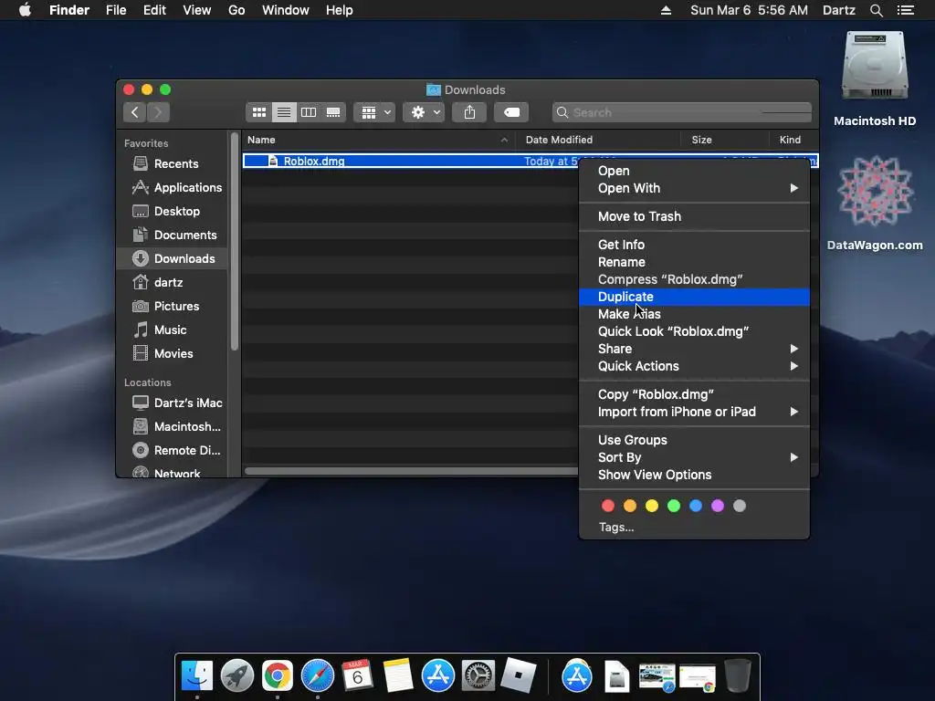Click the Share toolbar button
935x701 pixels.
470,112
